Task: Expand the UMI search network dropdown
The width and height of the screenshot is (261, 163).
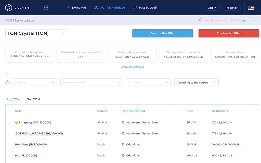Action: (x=249, y=20)
